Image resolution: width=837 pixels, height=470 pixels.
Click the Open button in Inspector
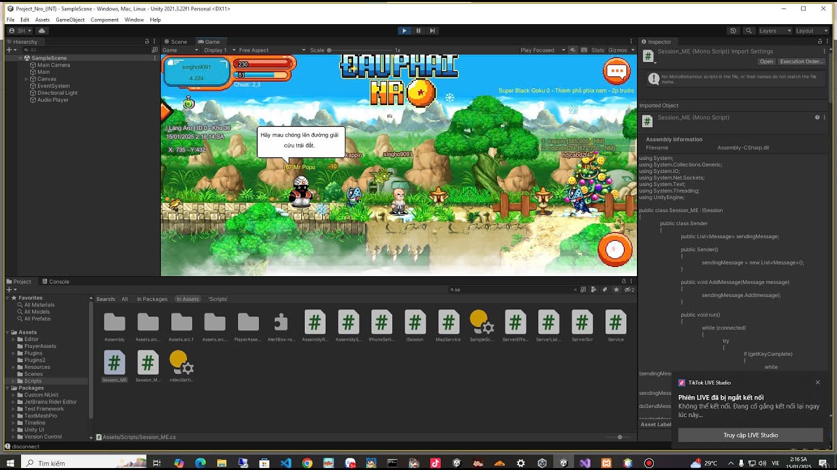[x=766, y=61]
